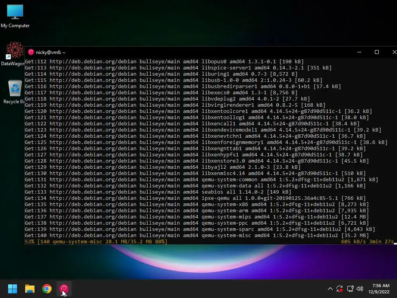Click the Get:114 liburing1 line

pyautogui.click(x=161, y=74)
